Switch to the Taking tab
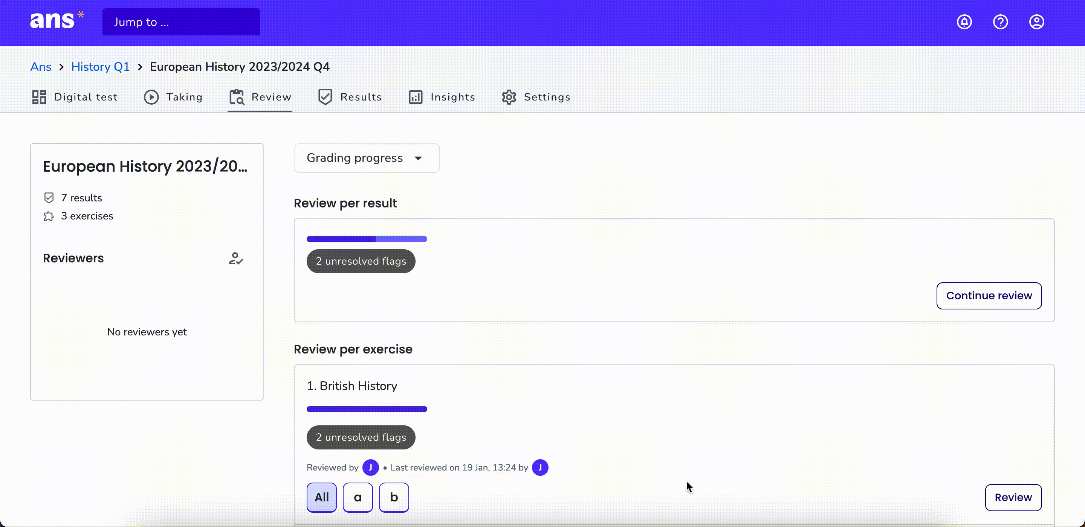 pos(173,97)
